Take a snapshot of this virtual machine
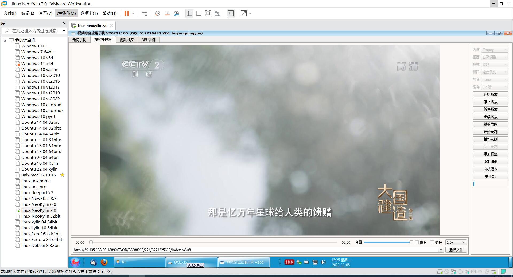Image resolution: width=513 pixels, height=277 pixels. pyautogui.click(x=157, y=13)
